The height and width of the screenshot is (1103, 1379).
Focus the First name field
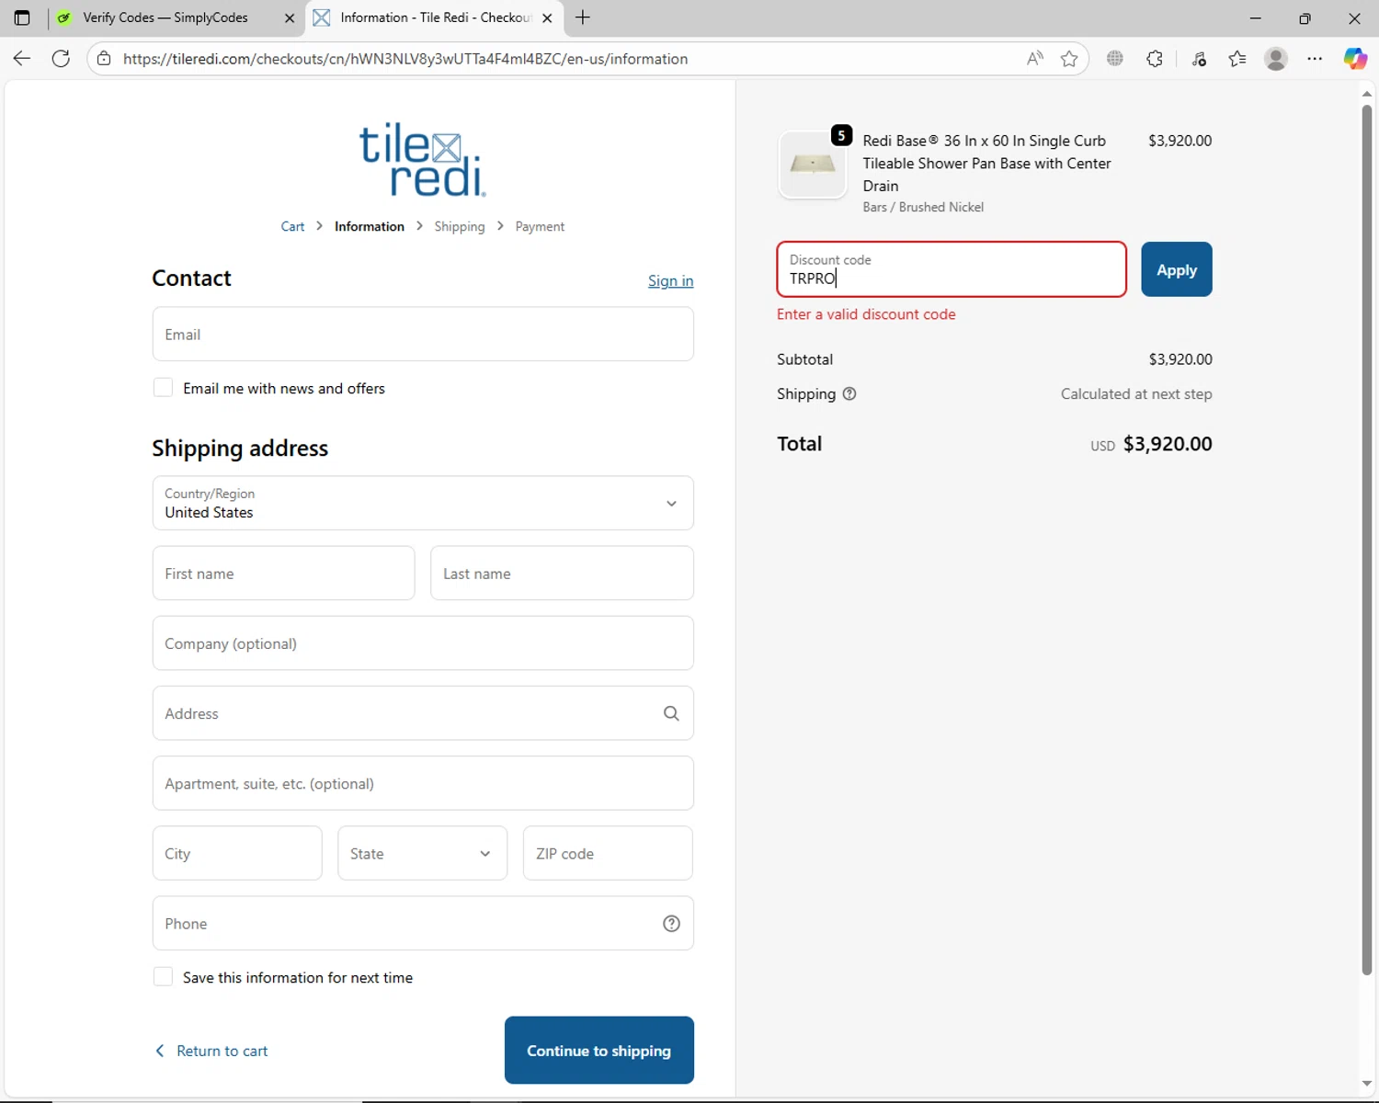[x=283, y=574]
